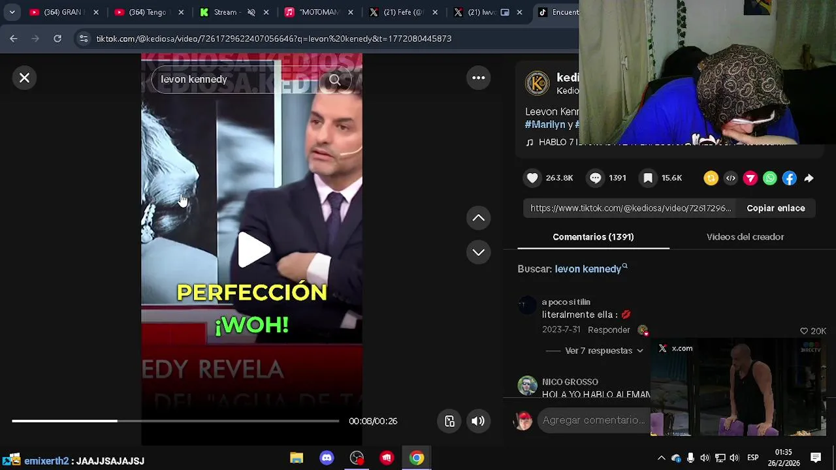This screenshot has height=470, width=836.
Task: Switch to the MOTOMAMI music tab
Action: [319, 12]
